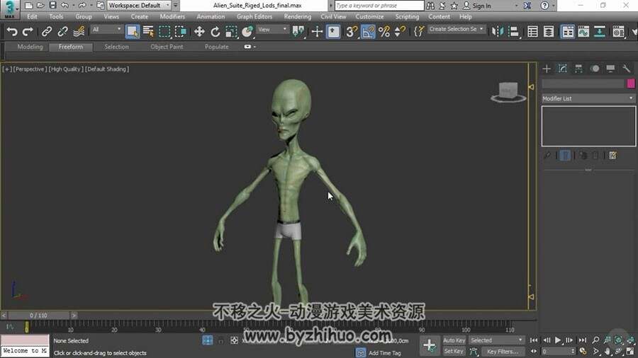The width and height of the screenshot is (638, 358).
Task: Click the Redo arrow in main toolbar
Action: click(27, 31)
